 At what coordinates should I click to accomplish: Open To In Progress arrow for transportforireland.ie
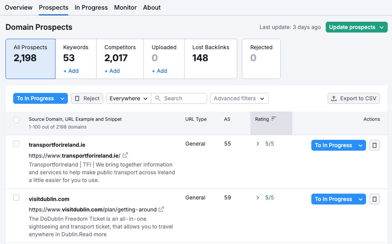pyautogui.click(x=360, y=145)
